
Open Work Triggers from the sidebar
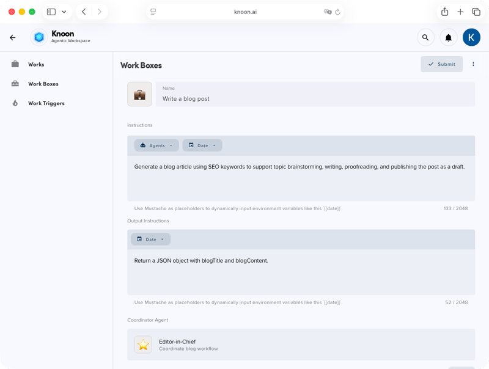point(45,103)
